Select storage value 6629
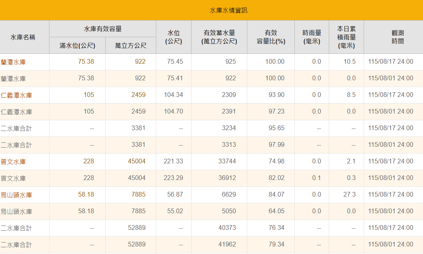The width and height of the screenshot is (423, 254). point(229,194)
